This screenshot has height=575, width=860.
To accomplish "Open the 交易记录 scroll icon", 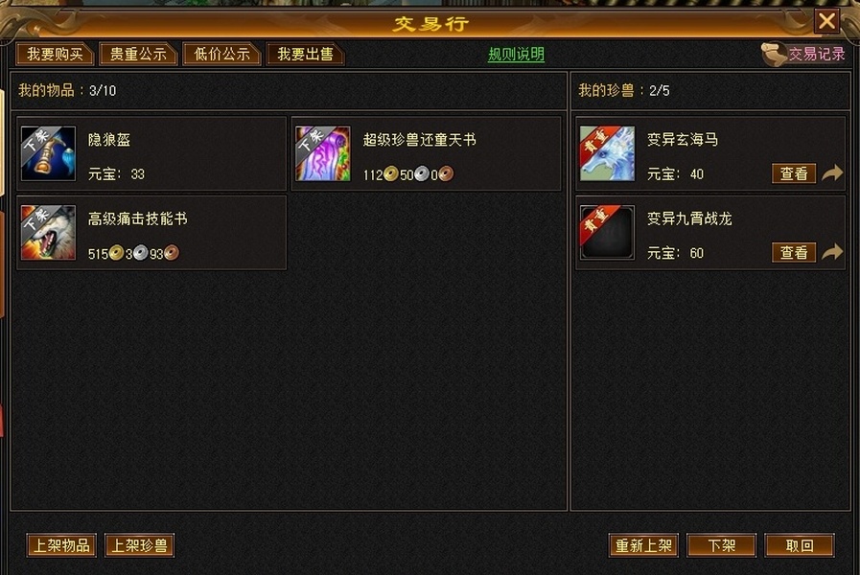I will coord(774,55).
